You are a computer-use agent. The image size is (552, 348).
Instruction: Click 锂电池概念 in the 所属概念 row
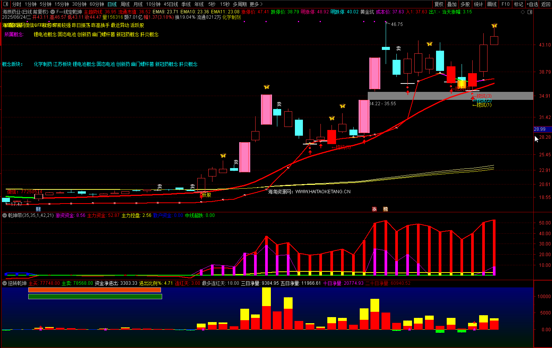45,34
